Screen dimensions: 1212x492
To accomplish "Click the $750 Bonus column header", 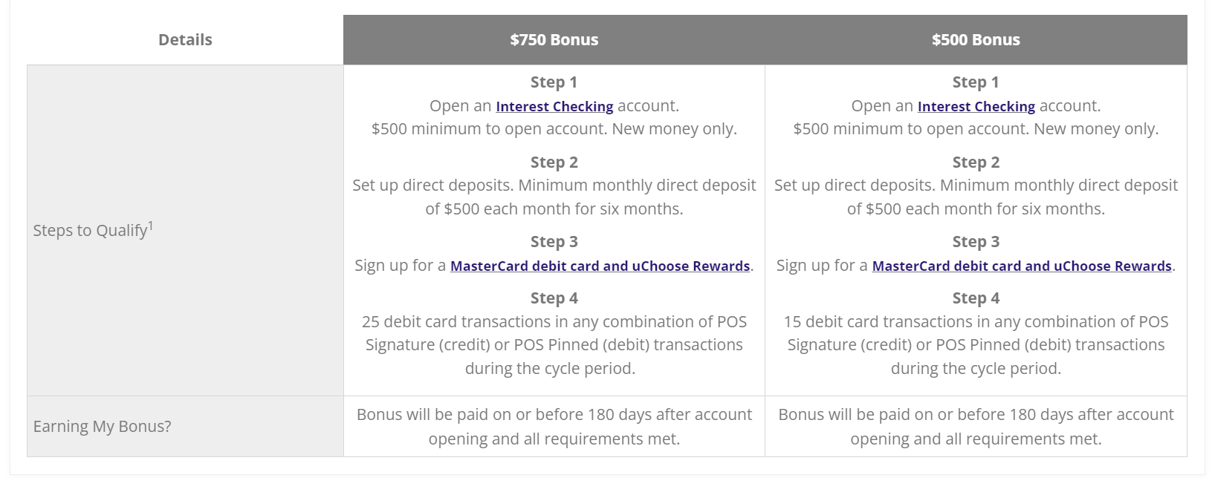I will [x=554, y=39].
